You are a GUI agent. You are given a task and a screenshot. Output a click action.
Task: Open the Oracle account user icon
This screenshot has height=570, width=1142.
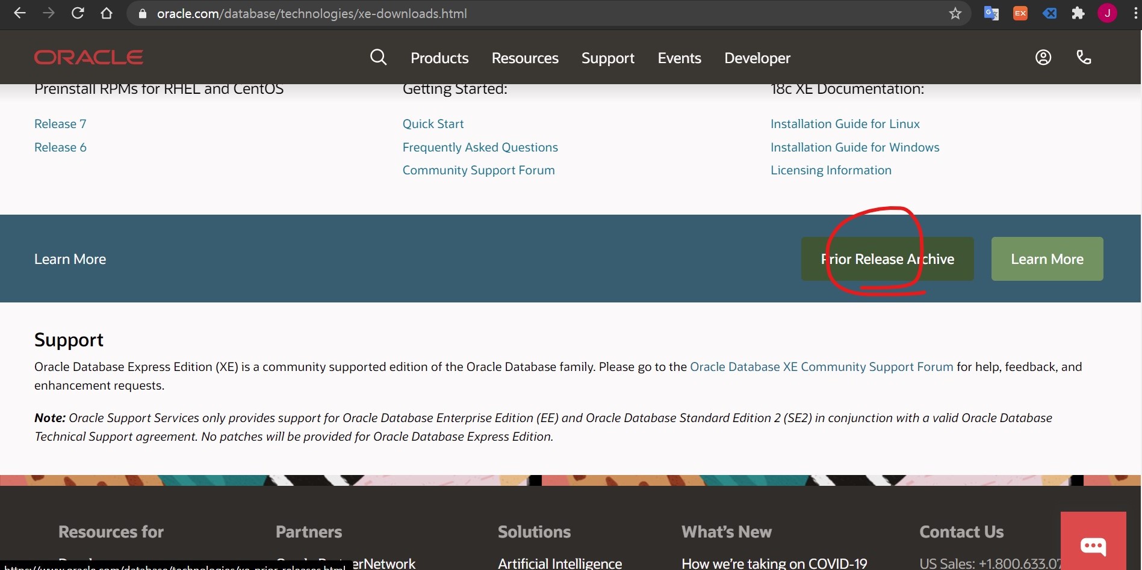[x=1043, y=57]
